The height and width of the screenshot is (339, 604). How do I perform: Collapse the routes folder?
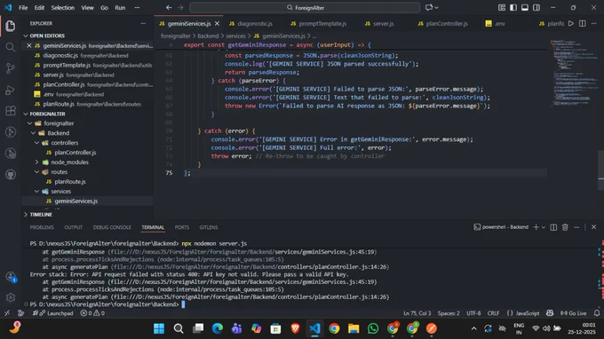coord(37,171)
